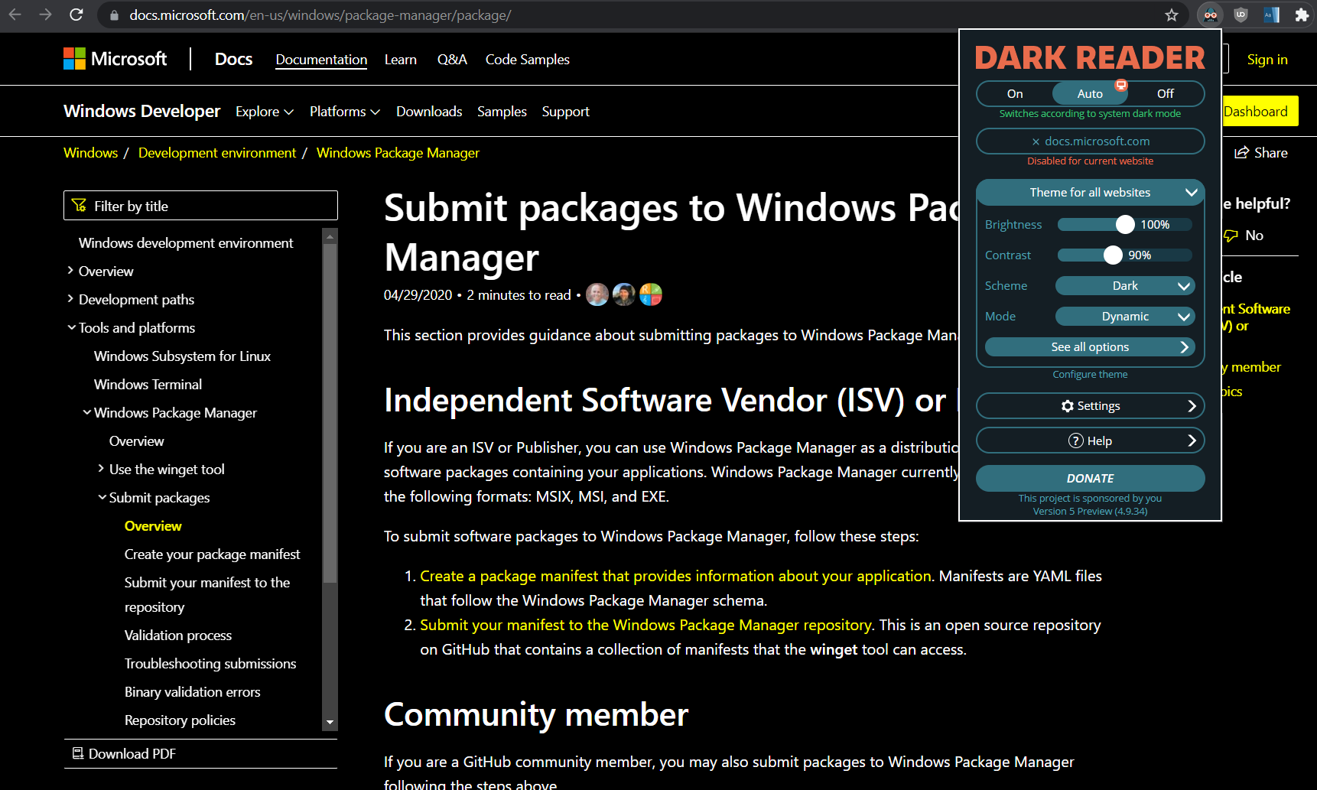Open the Dark Reader extension icon
This screenshot has width=1317, height=790.
click(1210, 15)
